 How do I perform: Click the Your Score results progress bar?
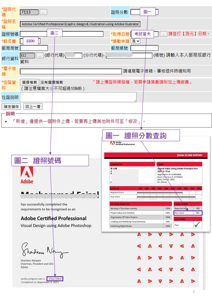pyautogui.click(x=166, y=197)
